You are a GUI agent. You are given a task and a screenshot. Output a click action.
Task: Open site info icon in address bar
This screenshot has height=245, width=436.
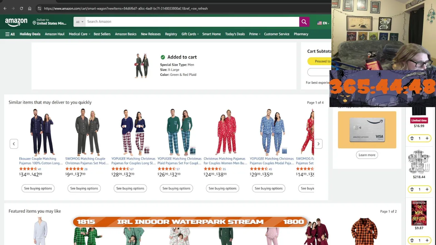[x=40, y=9]
